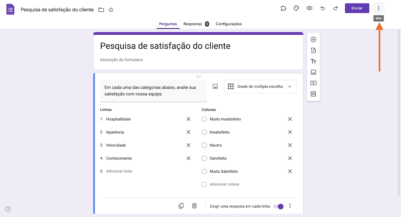
Task: Select the import questions icon
Action: 313,50
